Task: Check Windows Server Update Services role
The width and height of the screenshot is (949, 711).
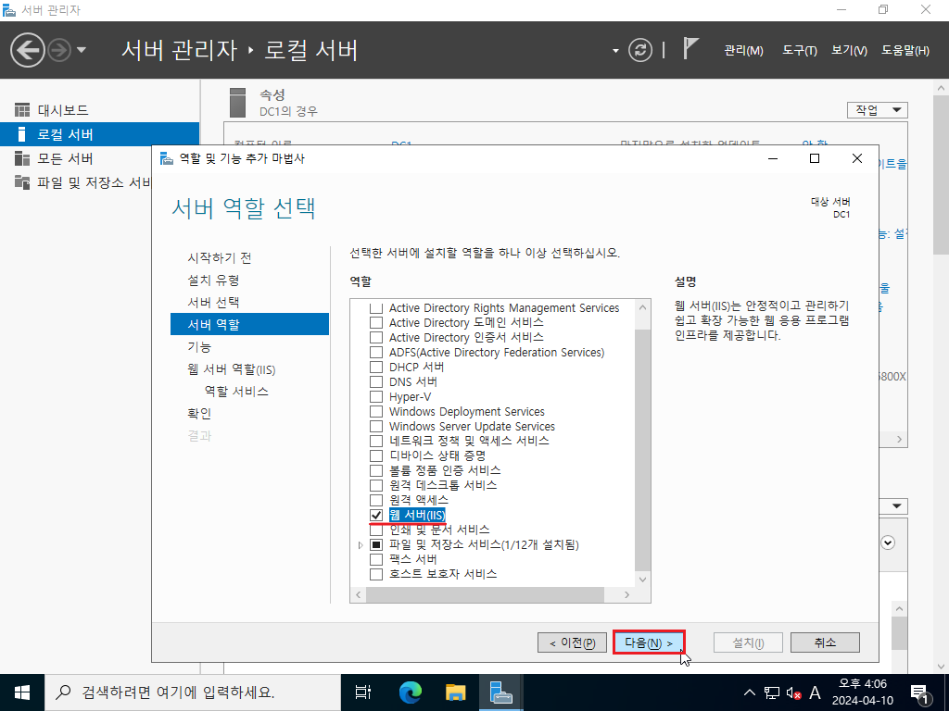Action: (376, 426)
